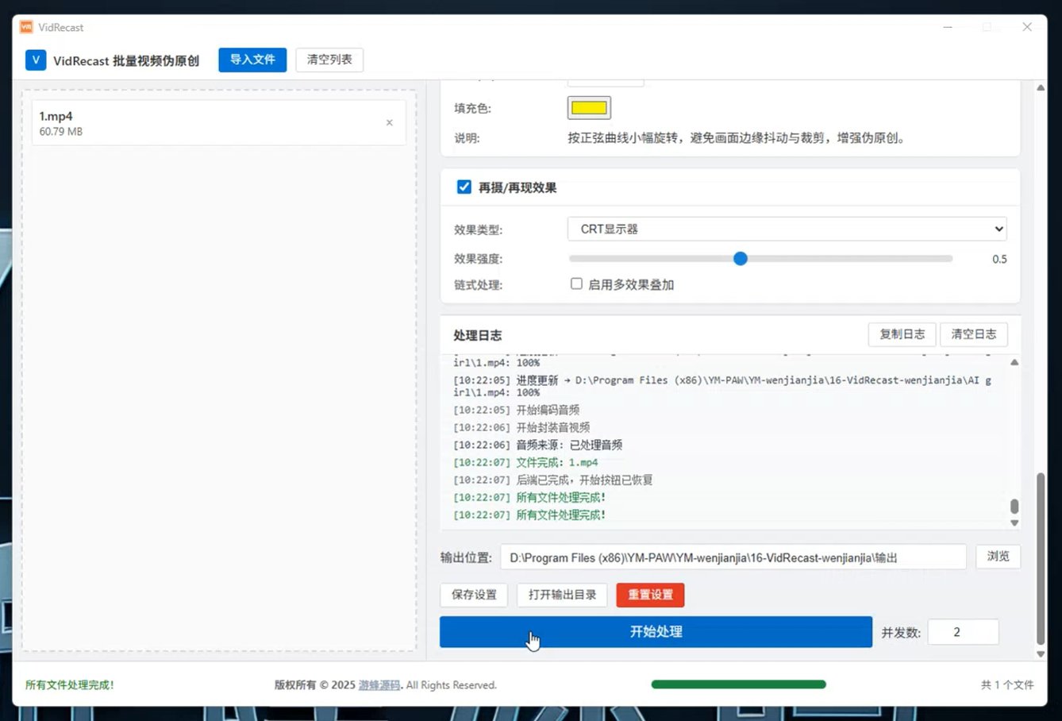Click the 打开输出目录 button

[x=562, y=595]
